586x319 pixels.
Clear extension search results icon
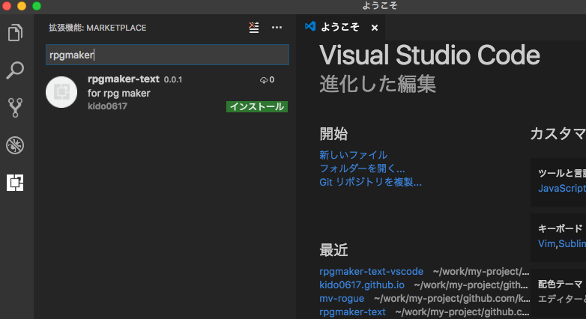coord(254,27)
